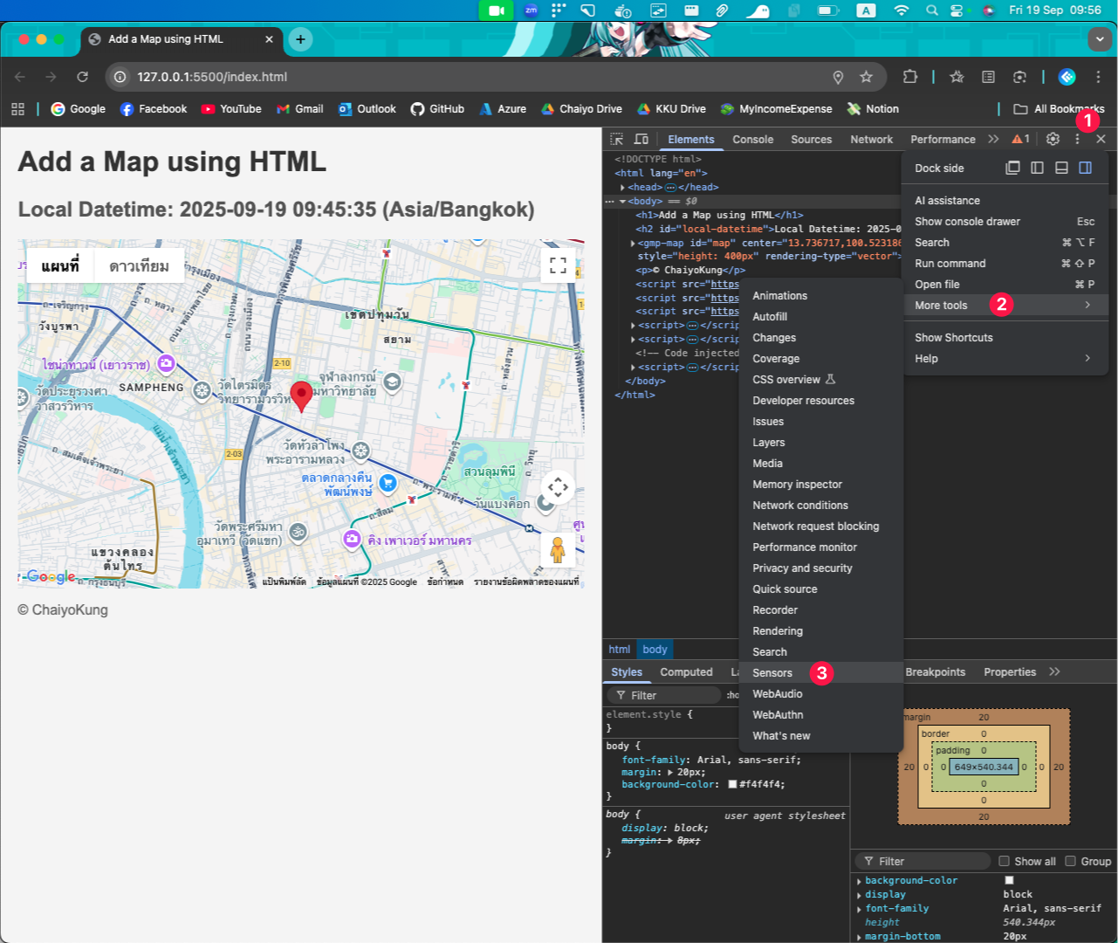This screenshot has width=1118, height=943.
Task: Toggle the device toolbar in DevTools
Action: click(641, 139)
